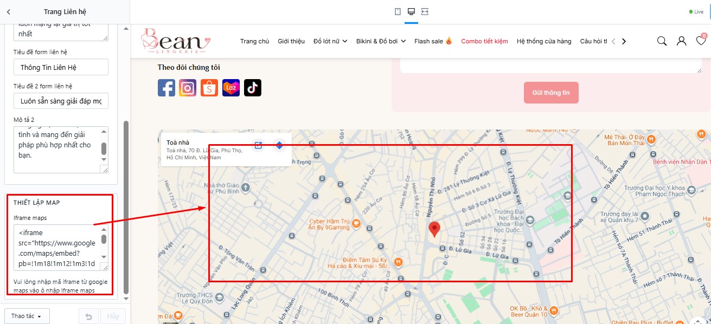Open the Thao tác dropdown
Screen dimensions: 711x324
pyautogui.click(x=27, y=316)
